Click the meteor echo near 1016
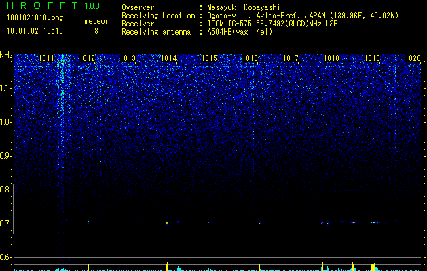This screenshot has width=427, height=271. coord(259,224)
